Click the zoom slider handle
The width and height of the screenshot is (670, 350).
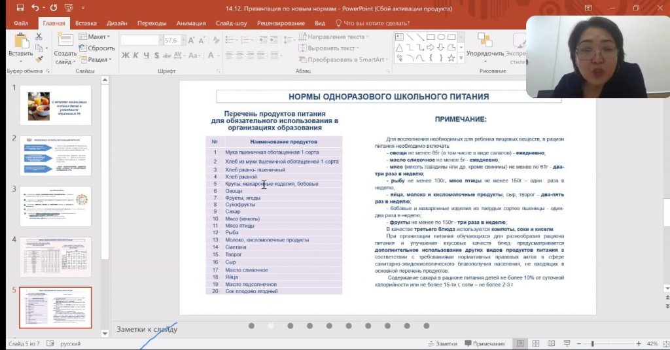593,343
